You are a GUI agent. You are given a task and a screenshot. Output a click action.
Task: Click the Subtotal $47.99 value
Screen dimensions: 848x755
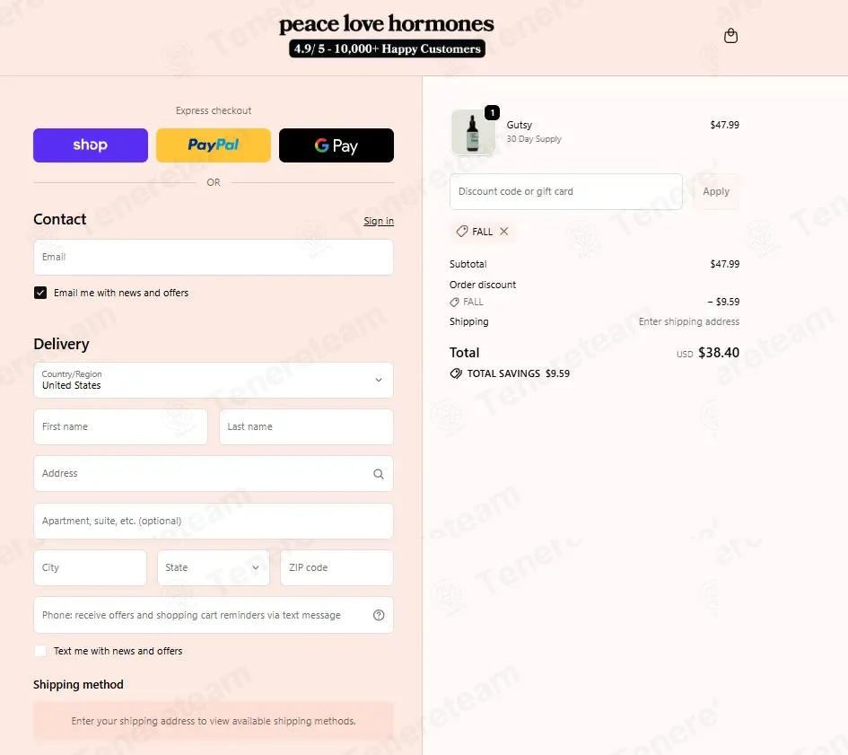click(x=725, y=264)
